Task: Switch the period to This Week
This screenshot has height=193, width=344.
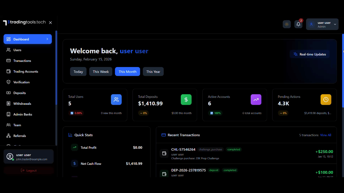Action: tap(101, 72)
